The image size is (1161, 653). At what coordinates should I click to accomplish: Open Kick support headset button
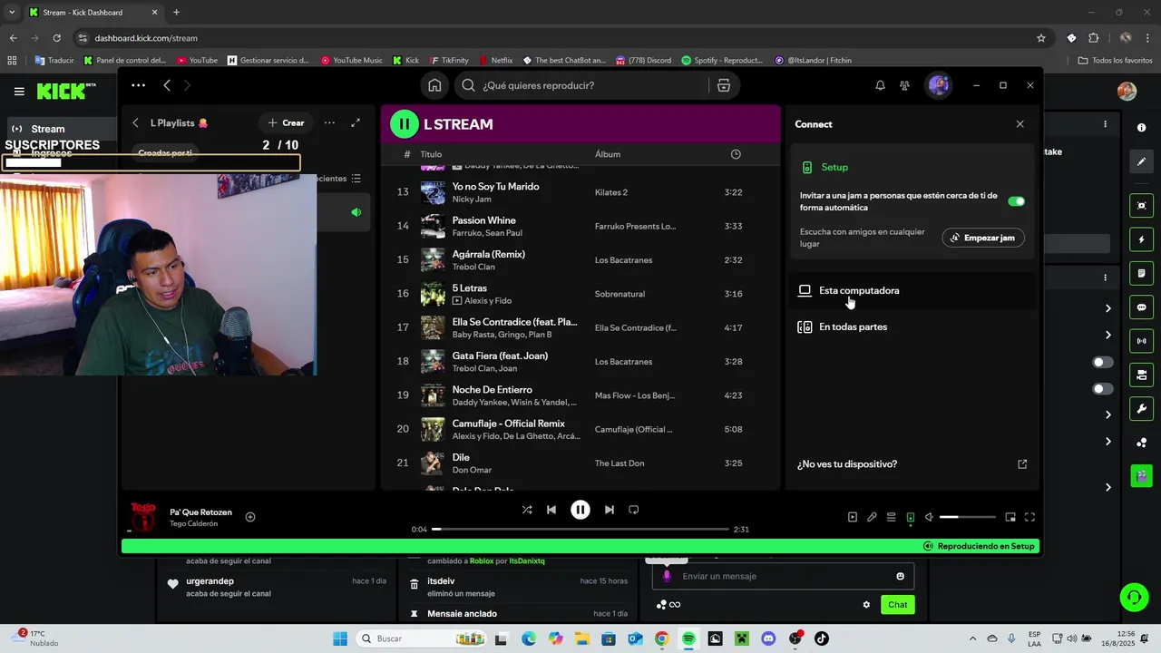(x=1134, y=597)
